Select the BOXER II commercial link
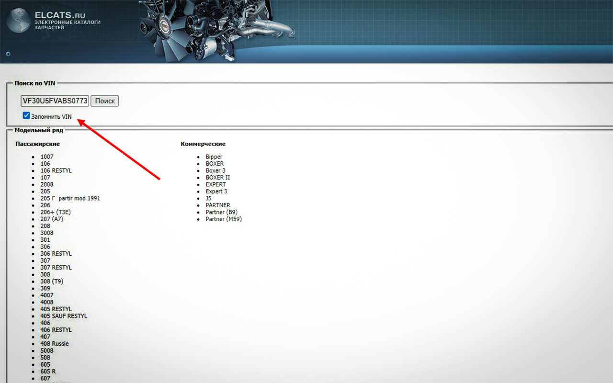 click(x=218, y=178)
